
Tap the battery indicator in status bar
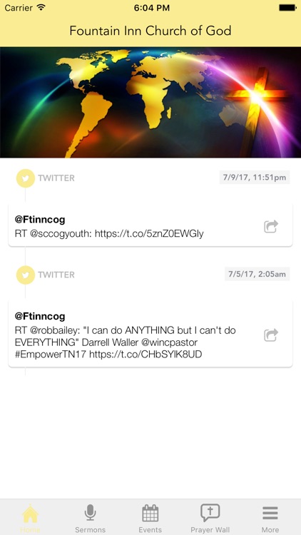tap(287, 8)
